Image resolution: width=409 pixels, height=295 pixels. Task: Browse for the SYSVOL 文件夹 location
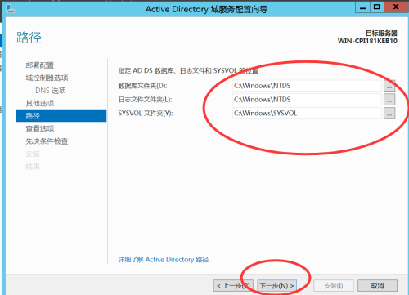click(x=389, y=113)
